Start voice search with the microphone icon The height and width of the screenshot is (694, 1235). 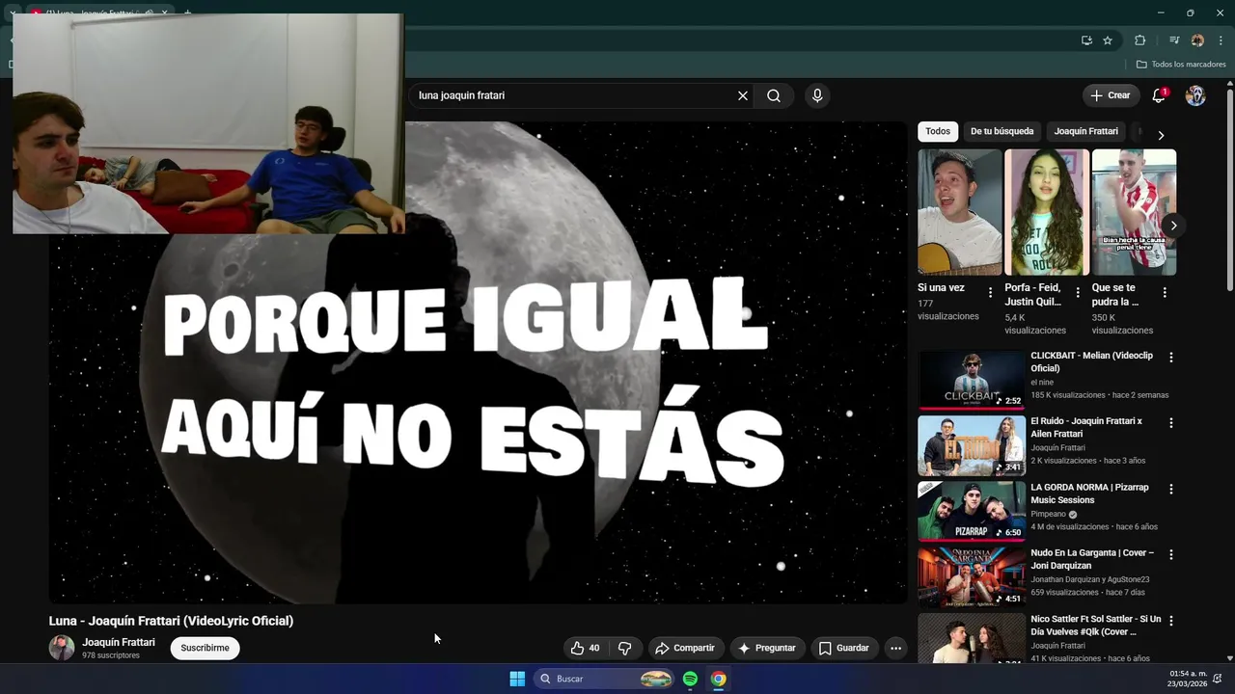tap(817, 95)
